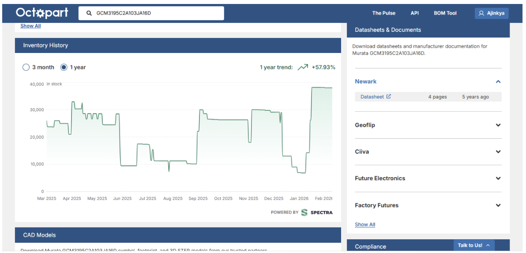Open the API menu item
This screenshot has width=526, height=253.
[x=415, y=13]
